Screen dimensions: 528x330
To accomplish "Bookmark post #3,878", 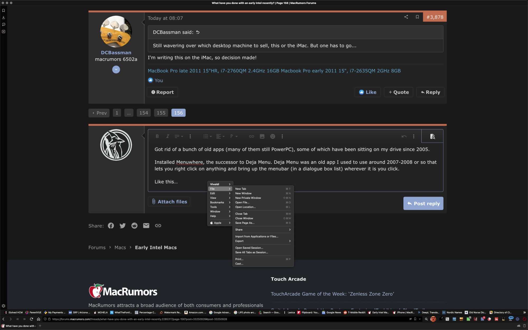I will coord(417,17).
